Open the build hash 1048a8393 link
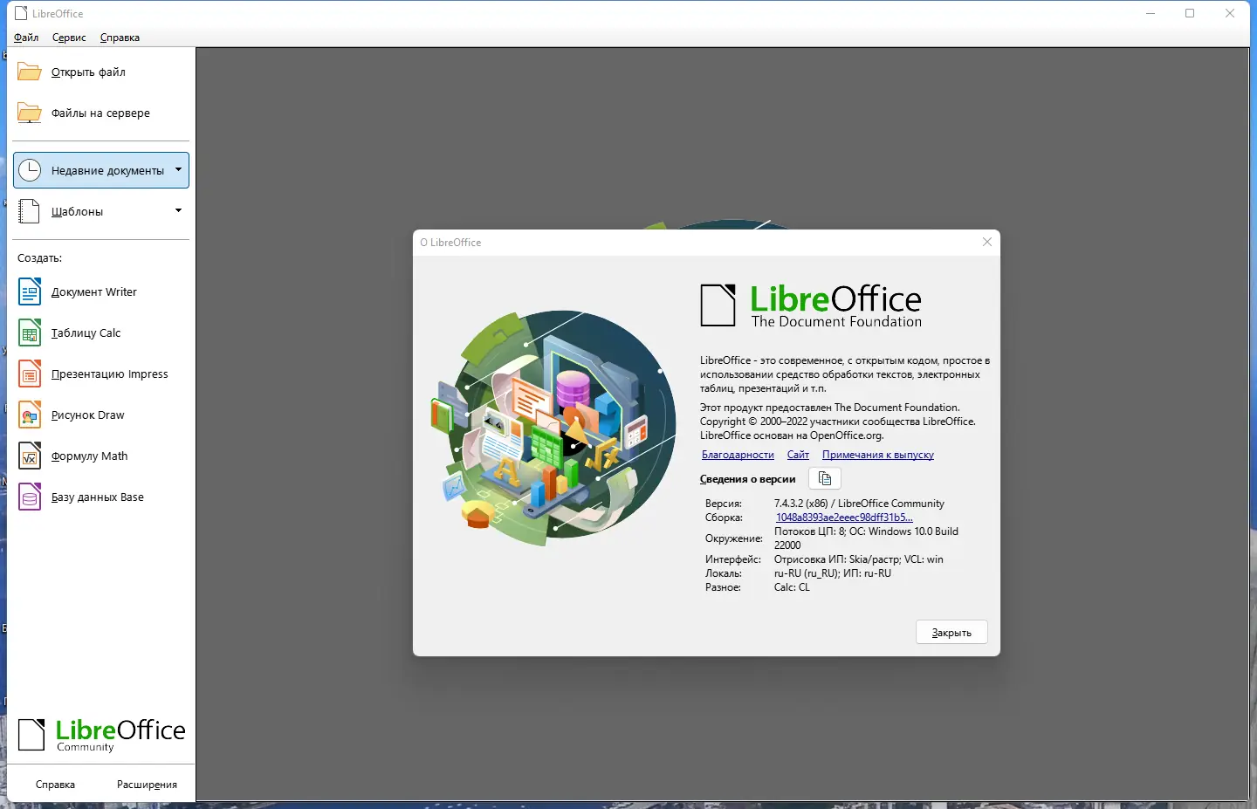Screen dimensions: 1257x809 click(x=843, y=517)
